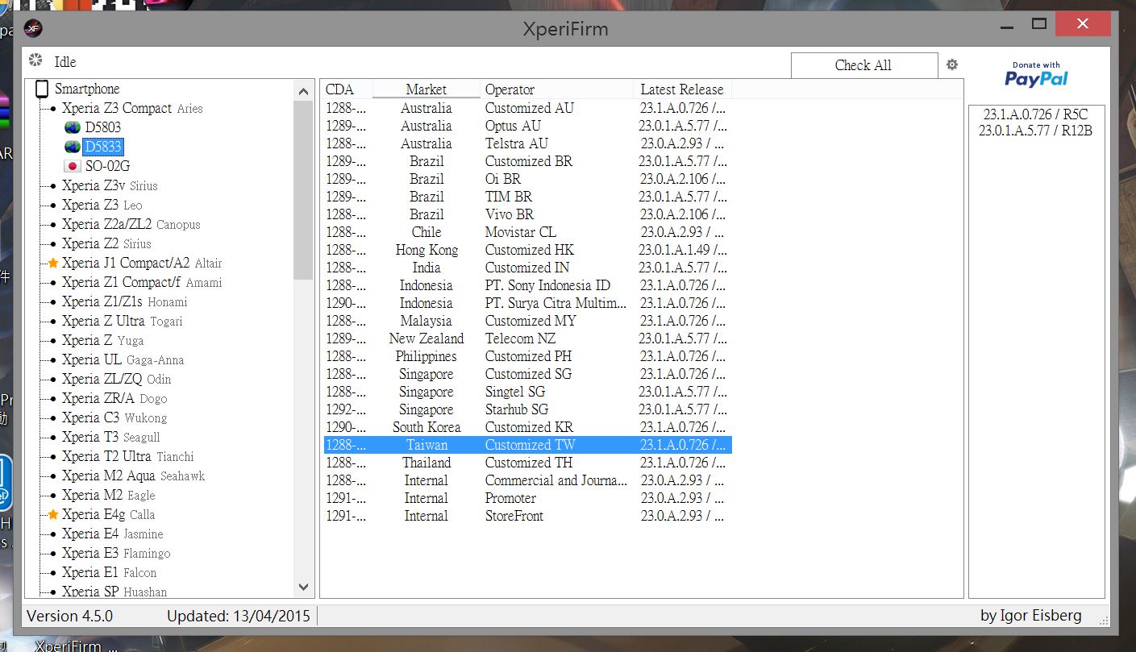1136x652 pixels.
Task: Select the Customized KR South Korea row
Action: tap(527, 427)
